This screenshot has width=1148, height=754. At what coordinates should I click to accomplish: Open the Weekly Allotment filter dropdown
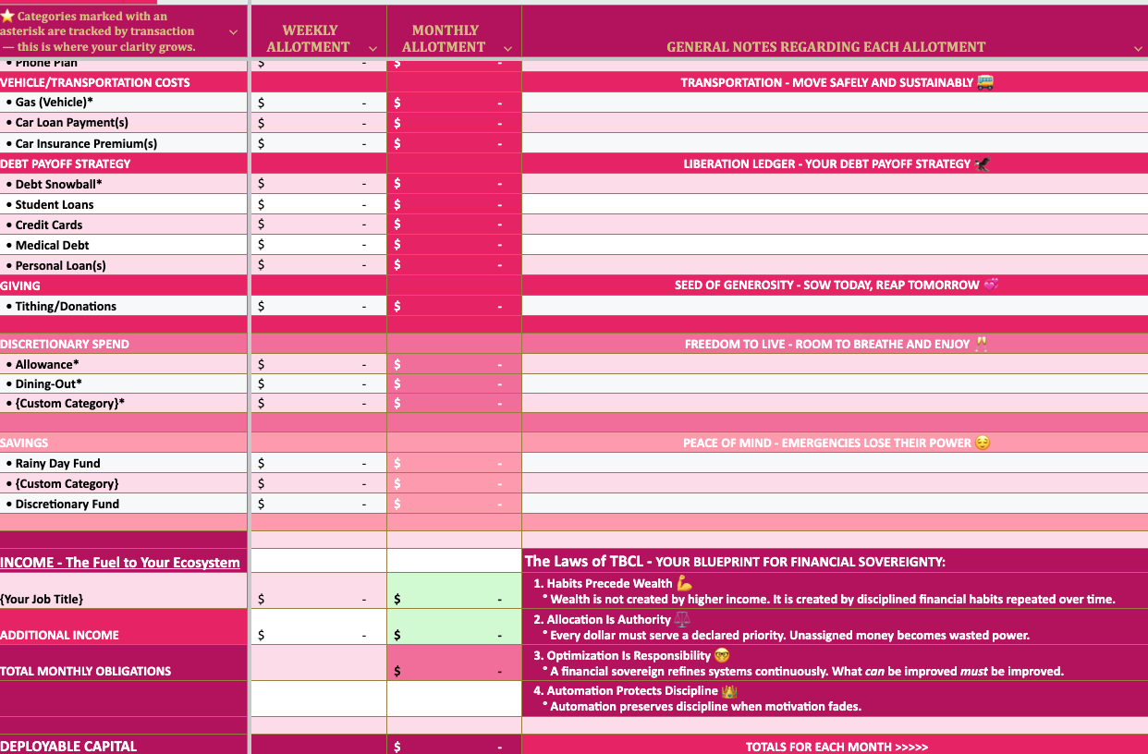[372, 48]
